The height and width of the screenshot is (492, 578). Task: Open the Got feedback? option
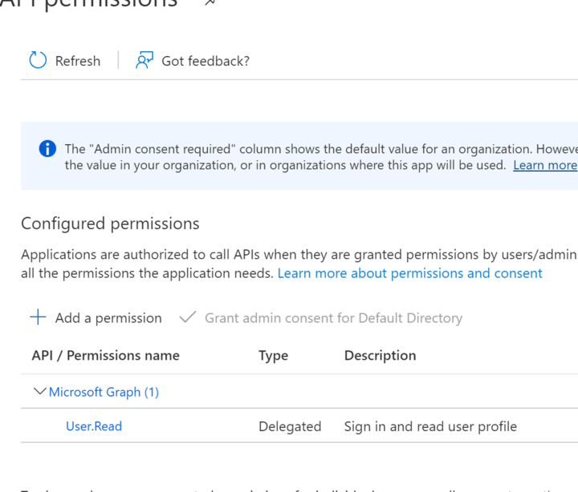pos(206,61)
